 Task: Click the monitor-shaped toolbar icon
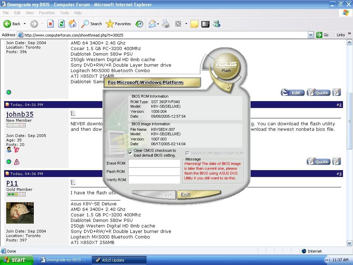pos(205,24)
